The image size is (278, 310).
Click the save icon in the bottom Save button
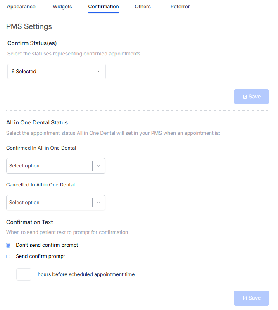click(245, 298)
